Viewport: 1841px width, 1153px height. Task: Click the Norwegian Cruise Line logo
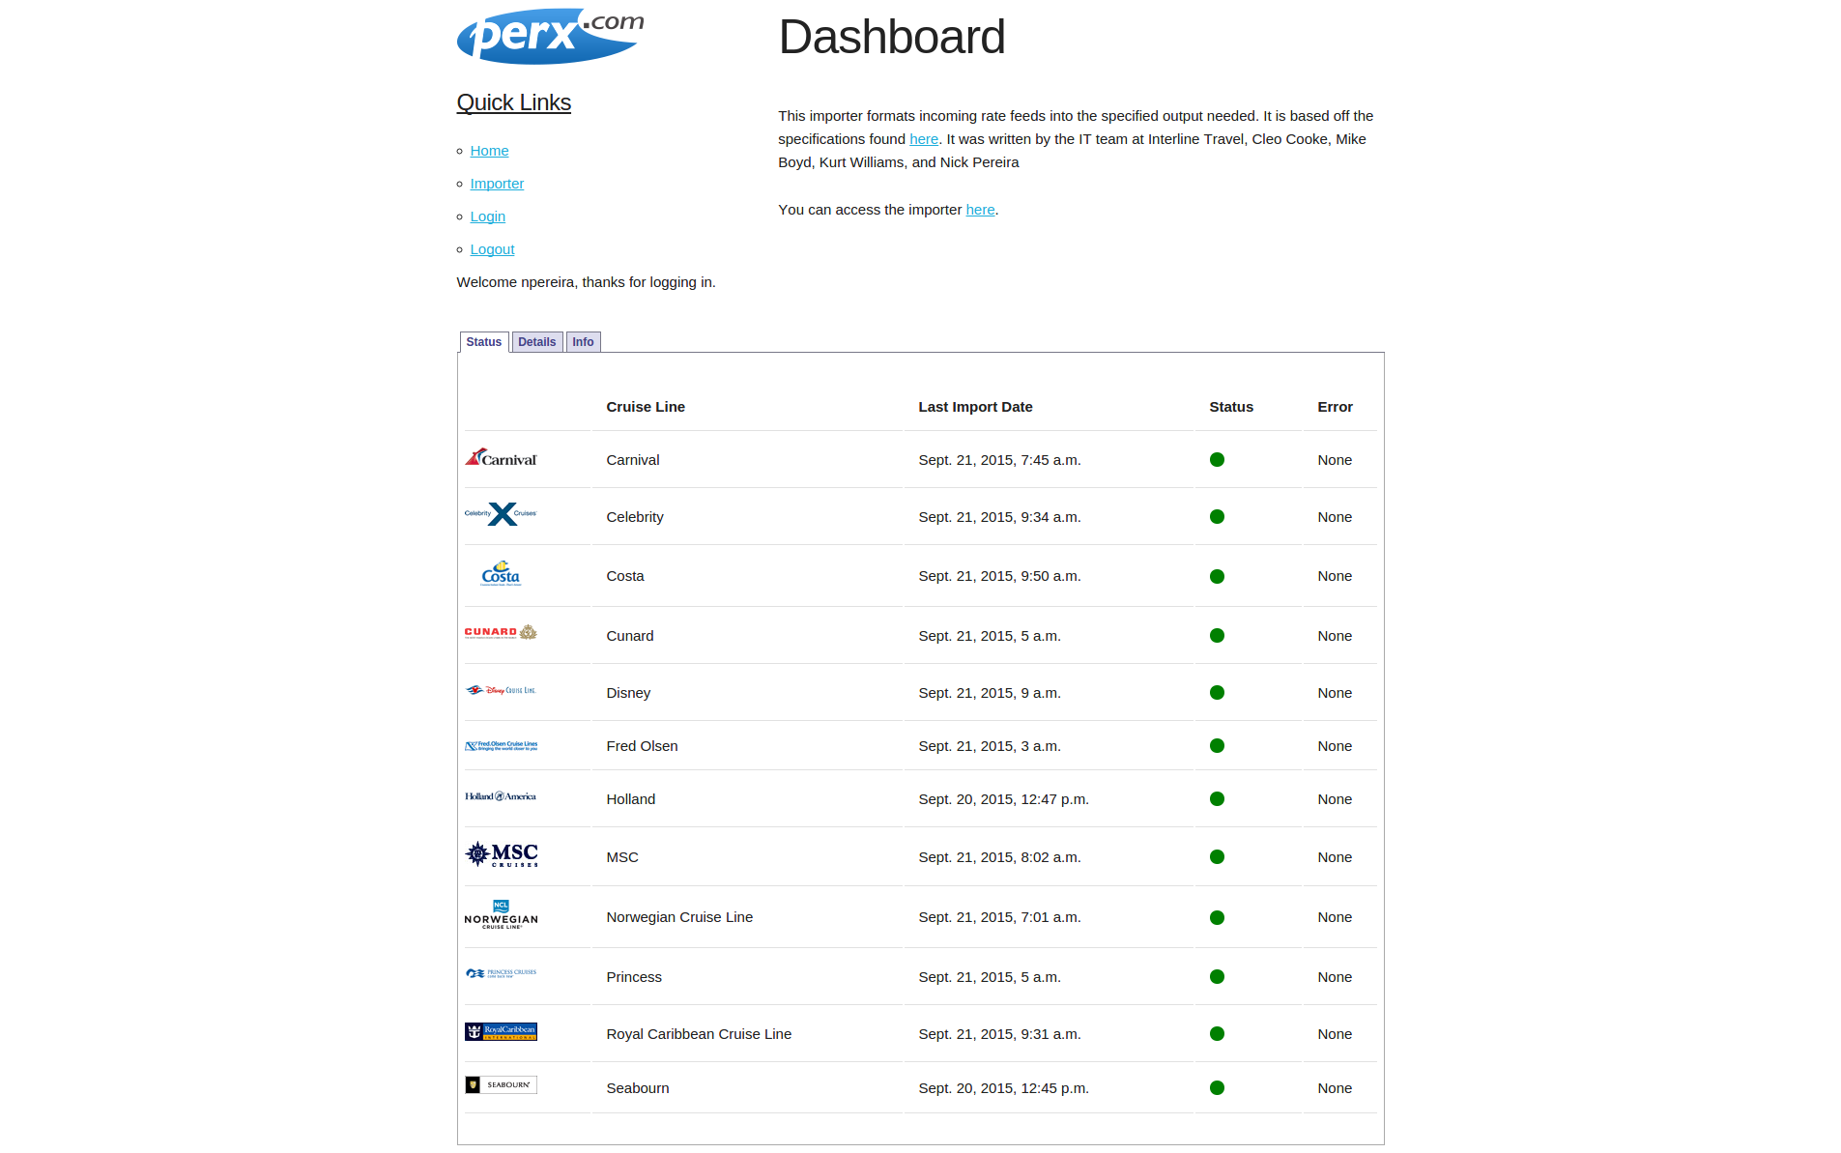(x=501, y=914)
